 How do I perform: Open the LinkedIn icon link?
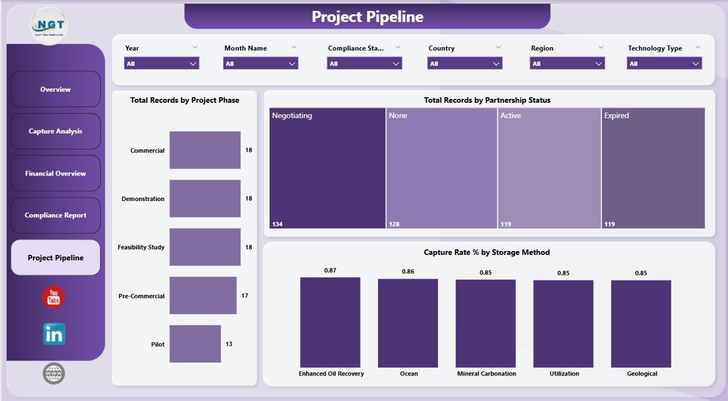[x=53, y=333]
